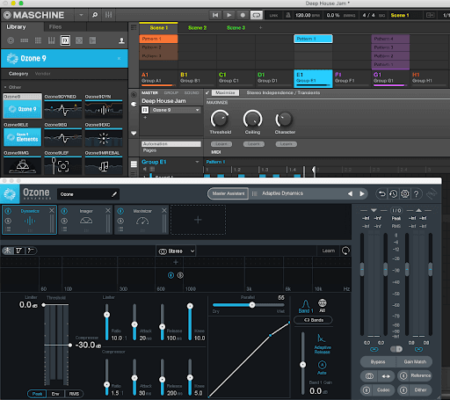Screen dimensions: 450x400
Task: Switch to the Scene 2 tab
Action: click(197, 28)
